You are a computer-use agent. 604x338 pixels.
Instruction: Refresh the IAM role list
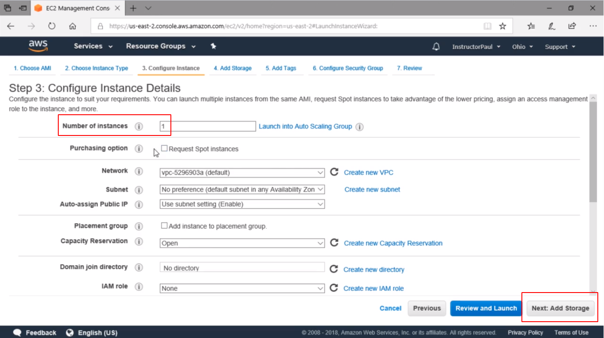[x=334, y=288]
